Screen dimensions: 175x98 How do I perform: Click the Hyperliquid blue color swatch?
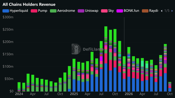point(6,11)
